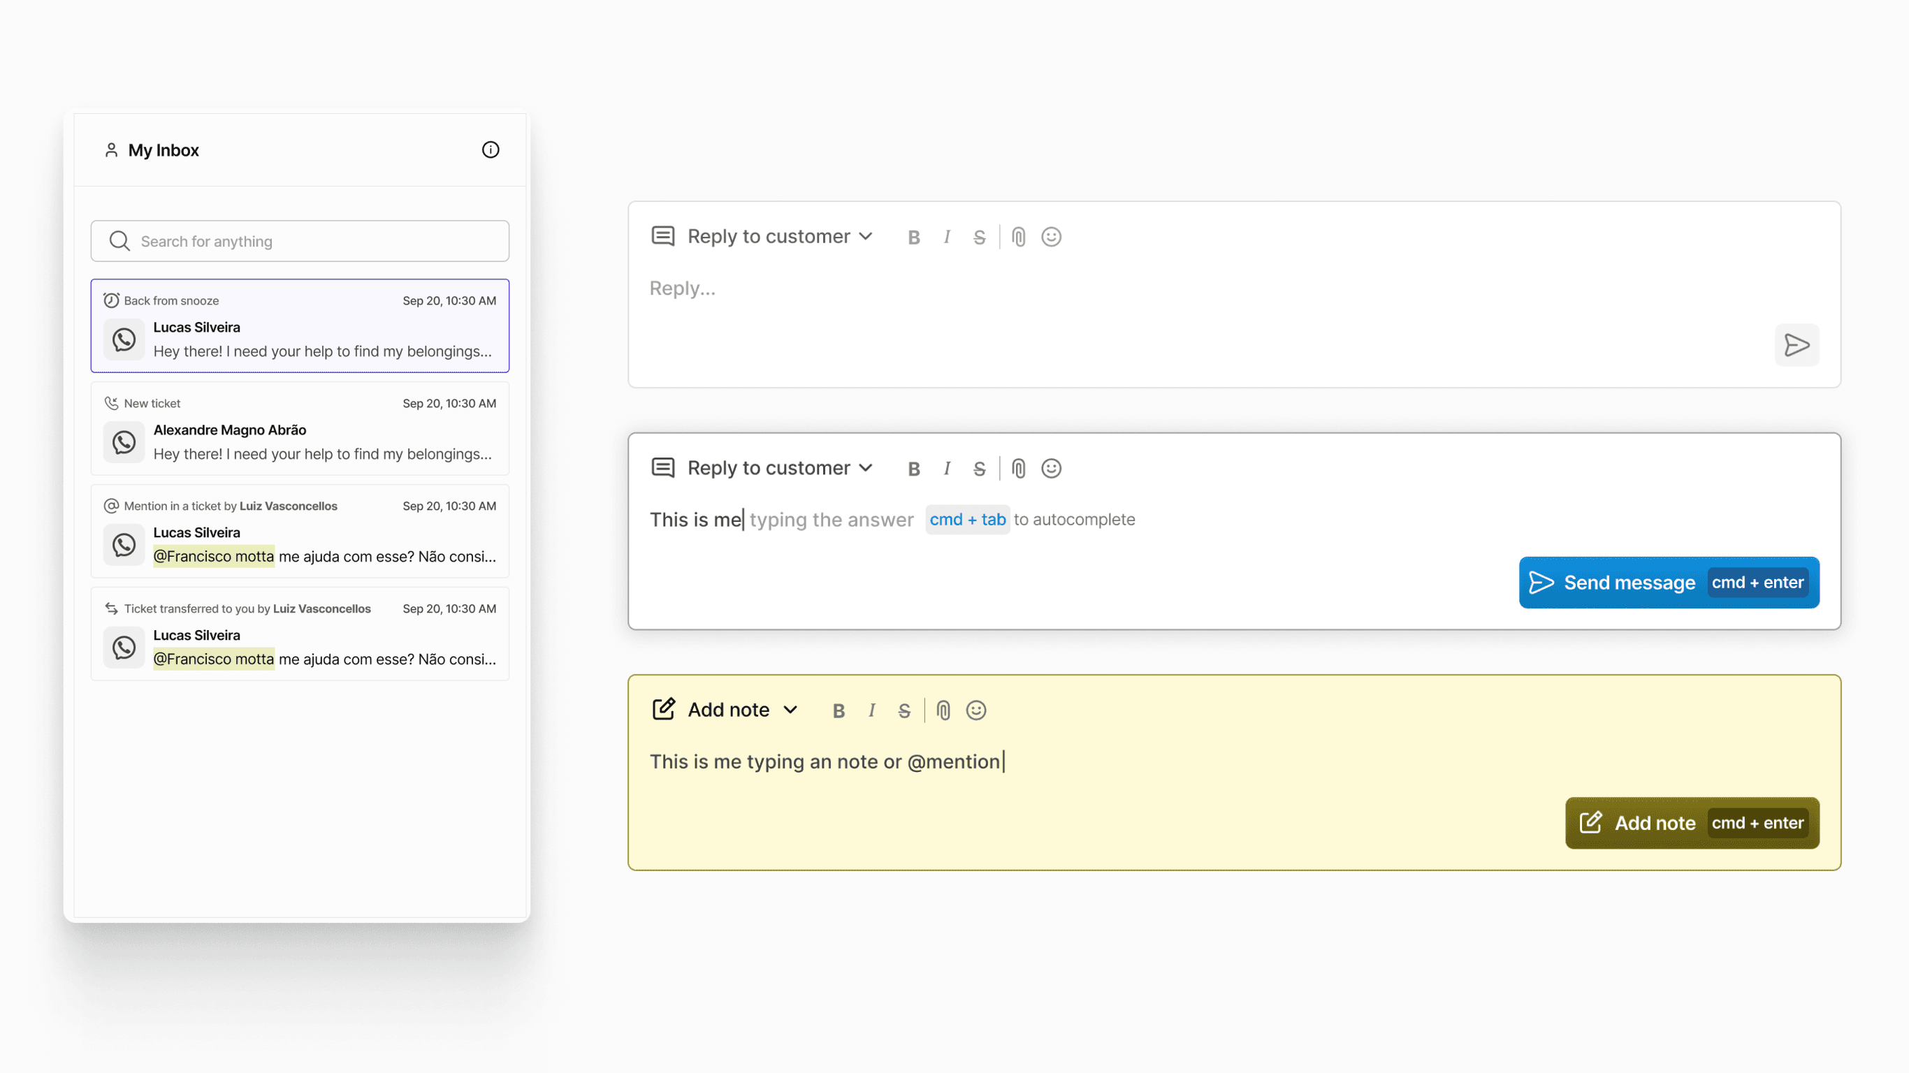Image resolution: width=1909 pixels, height=1073 pixels.
Task: Toggle Italic in the empty reply box
Action: (x=946, y=237)
